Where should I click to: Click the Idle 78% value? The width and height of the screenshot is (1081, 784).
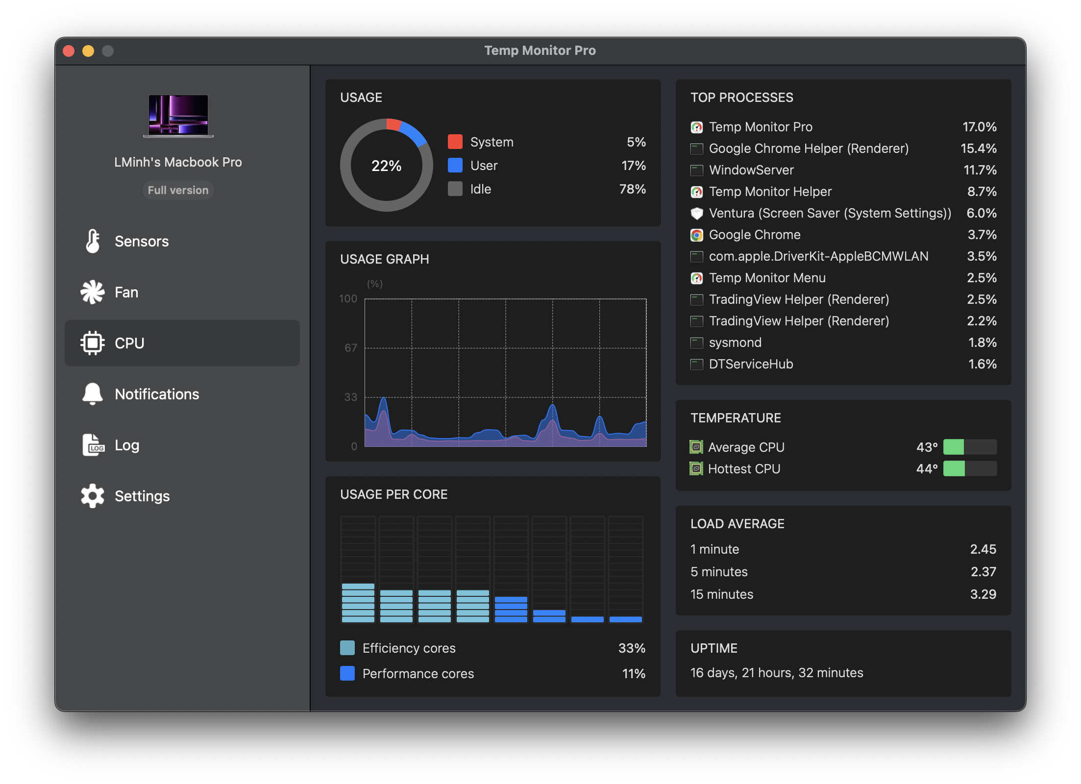point(633,189)
